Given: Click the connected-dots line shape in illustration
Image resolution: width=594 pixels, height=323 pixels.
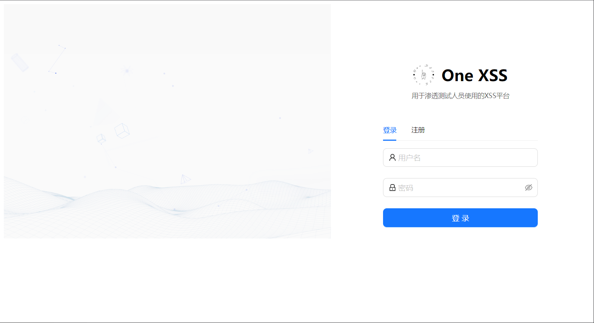Looking at the screenshot, I should [x=57, y=59].
